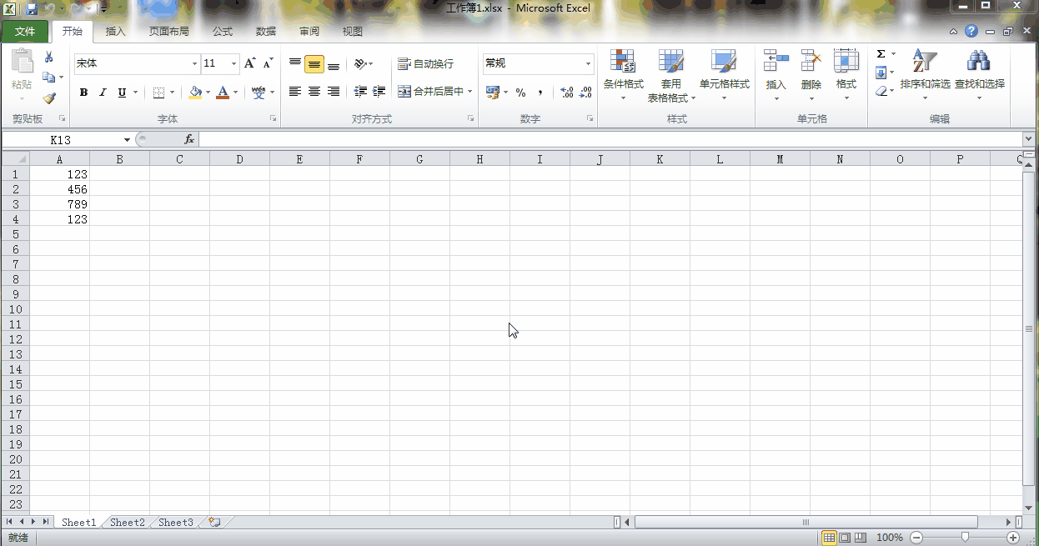
Task: Click the Increase Font Size icon
Action: [x=249, y=63]
